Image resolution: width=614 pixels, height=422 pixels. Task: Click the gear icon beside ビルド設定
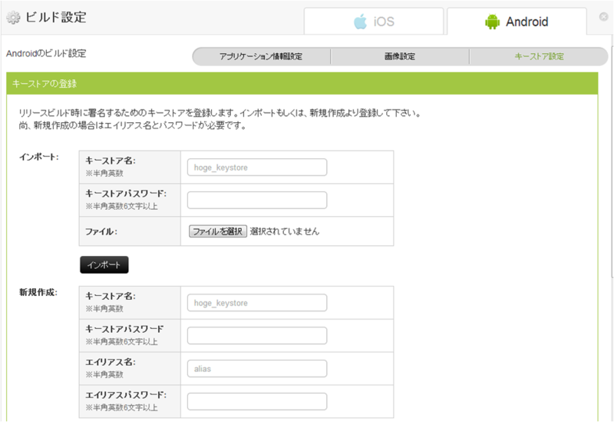click(x=13, y=18)
